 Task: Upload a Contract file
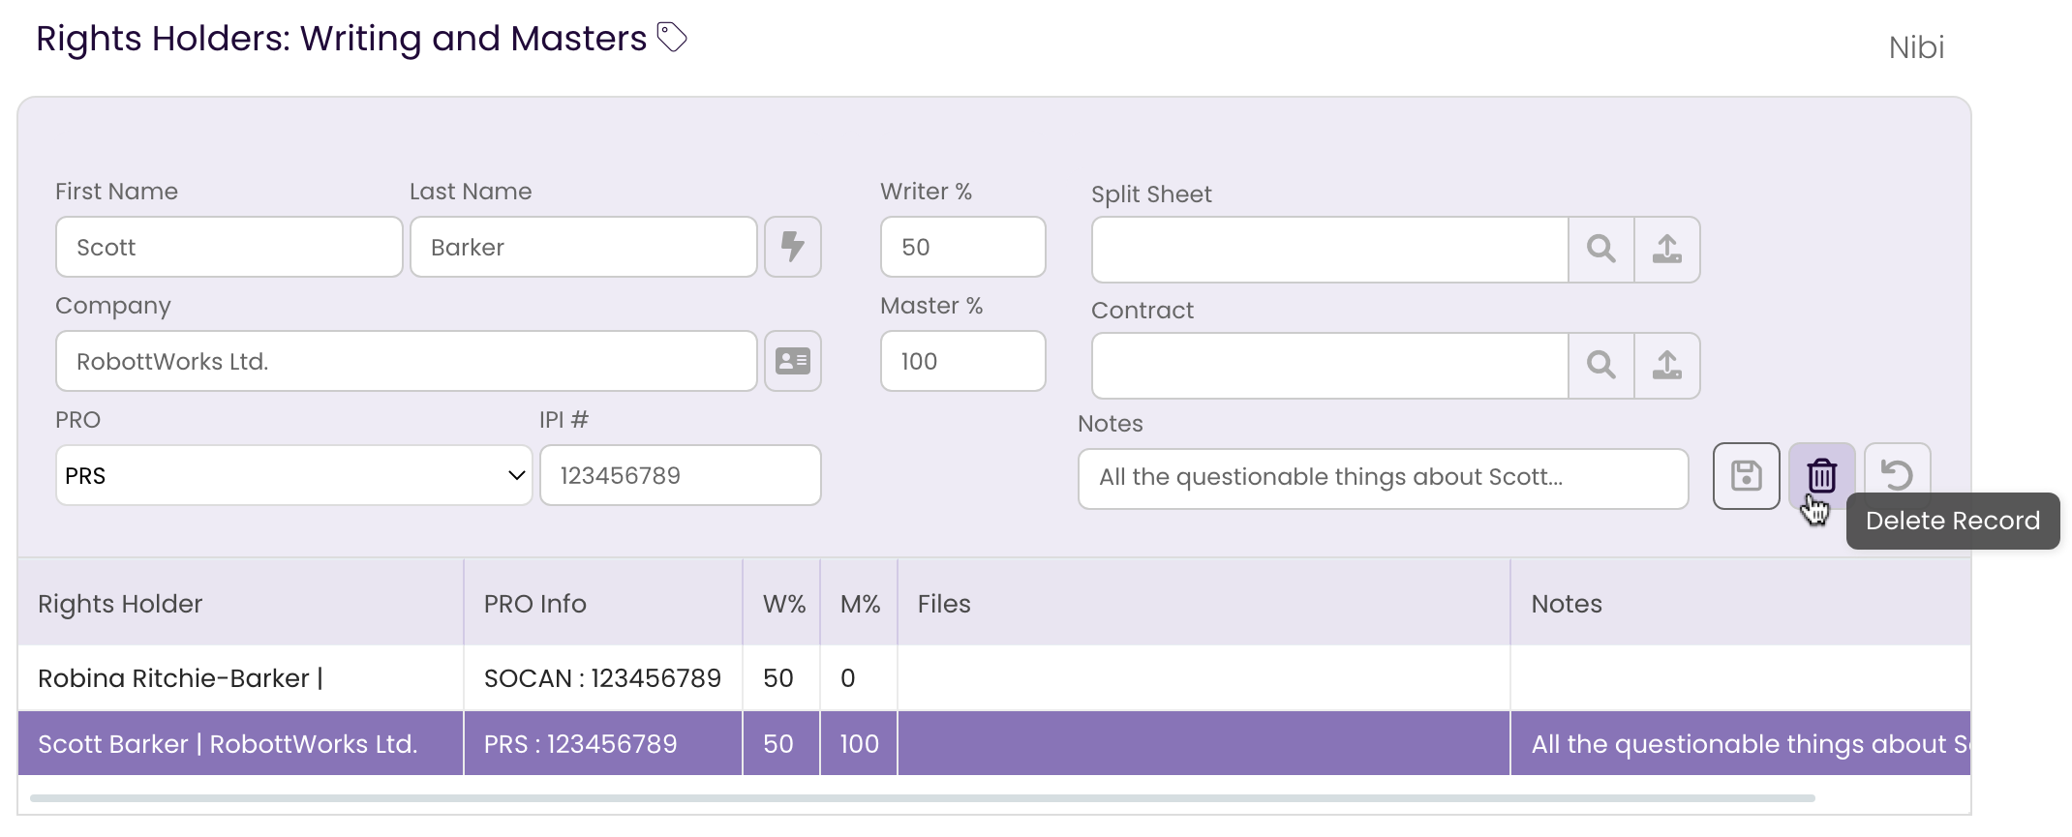point(1667,366)
